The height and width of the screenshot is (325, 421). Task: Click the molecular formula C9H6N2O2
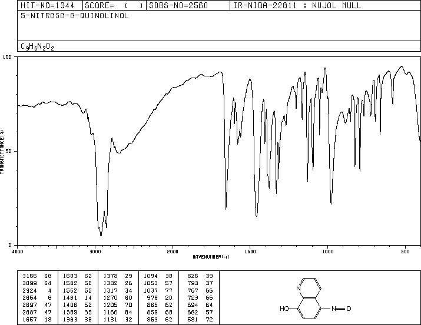point(37,46)
